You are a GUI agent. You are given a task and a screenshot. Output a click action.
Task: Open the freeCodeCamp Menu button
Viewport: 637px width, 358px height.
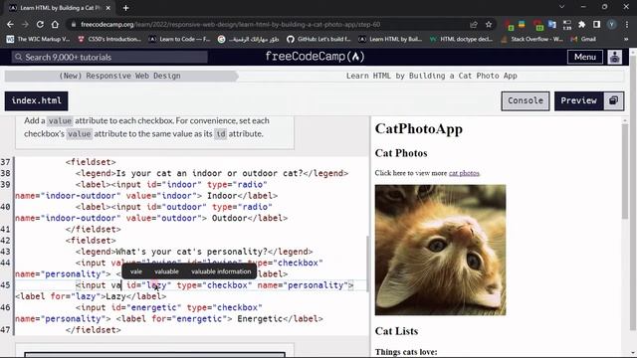click(x=585, y=57)
